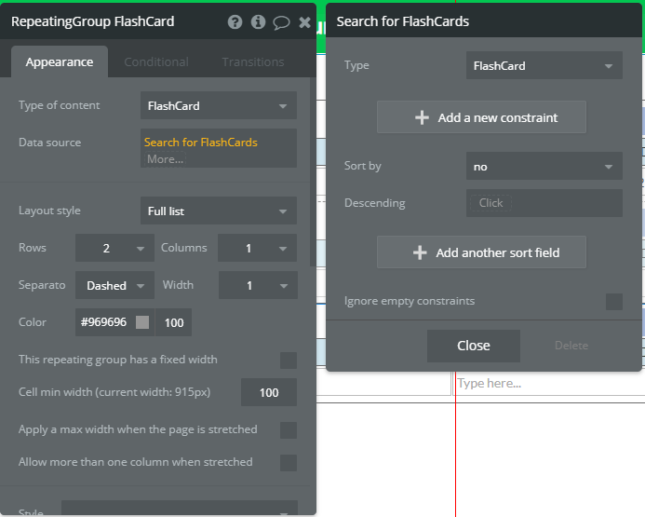The image size is (645, 517).
Task: Click the Close button in the search popup
Action: tap(474, 346)
